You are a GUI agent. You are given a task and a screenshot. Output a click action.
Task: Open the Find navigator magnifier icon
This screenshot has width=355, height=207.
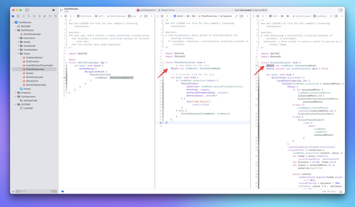pos(29,16)
